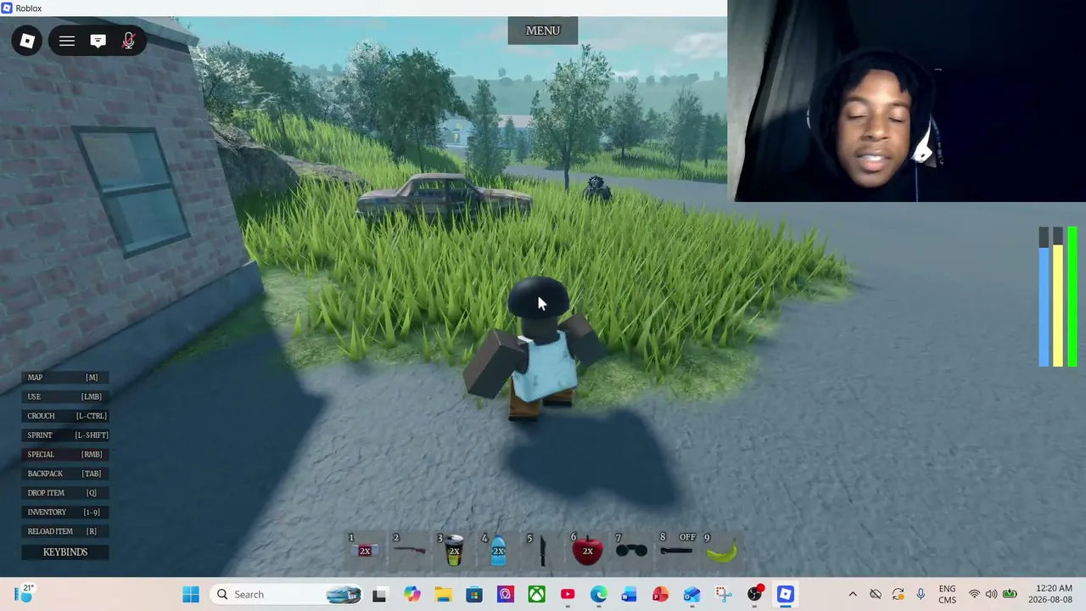1086x611 pixels.
Task: Open the in-game chat window
Action: coord(98,41)
